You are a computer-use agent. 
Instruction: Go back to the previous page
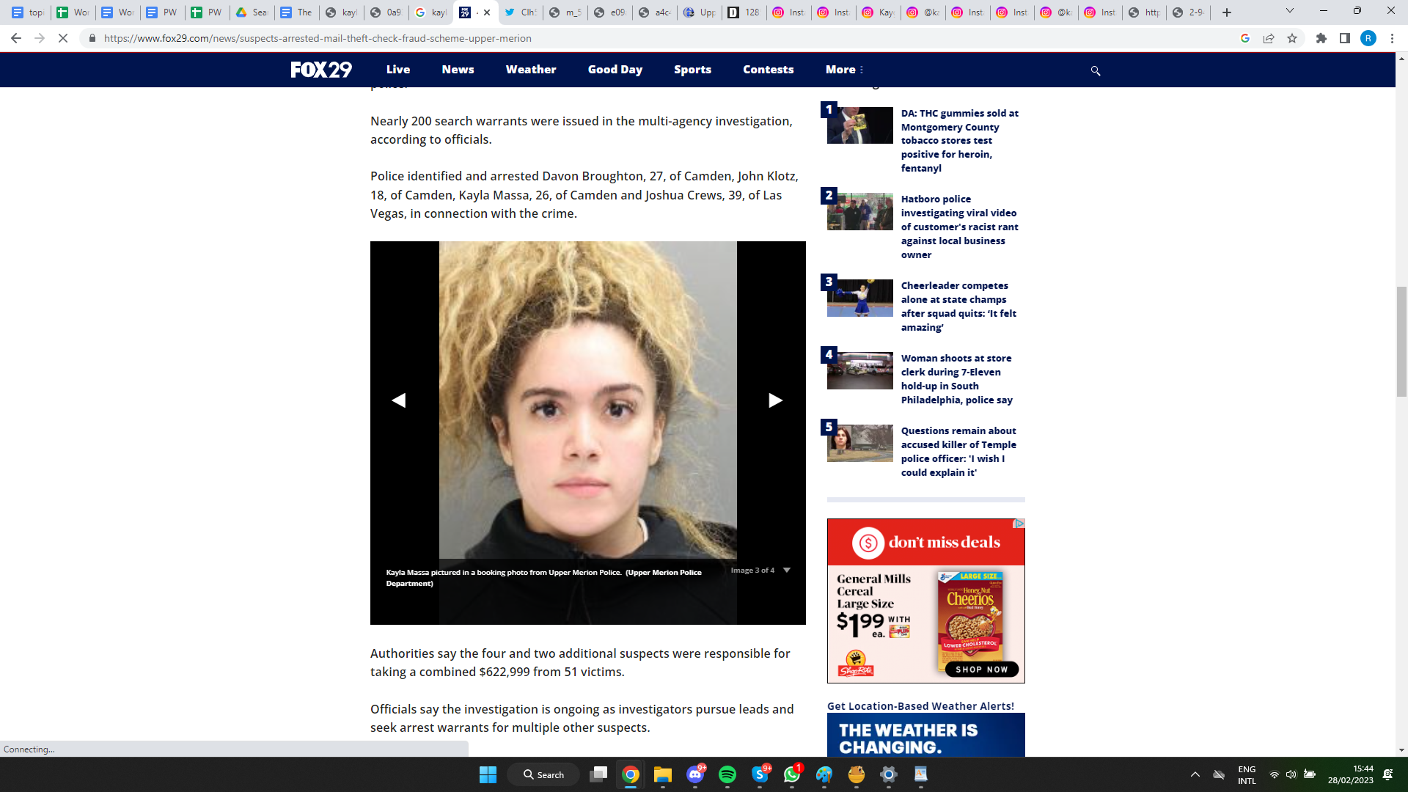(15, 38)
